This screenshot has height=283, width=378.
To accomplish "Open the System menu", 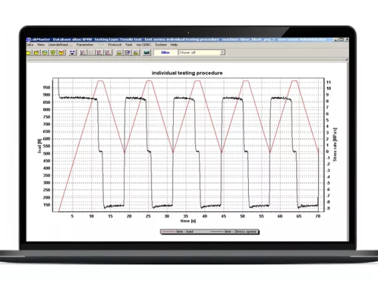I will [x=161, y=45].
